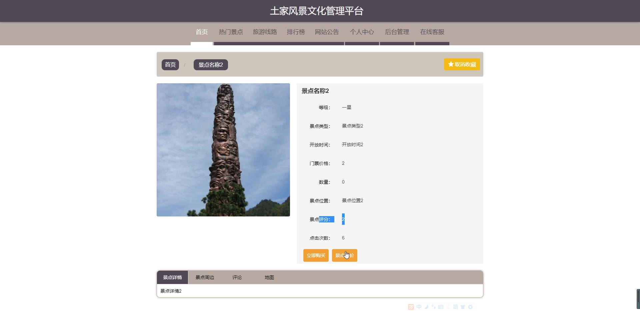The width and height of the screenshot is (640, 311).
Task: Click the 数量 value 0
Action: (343, 182)
